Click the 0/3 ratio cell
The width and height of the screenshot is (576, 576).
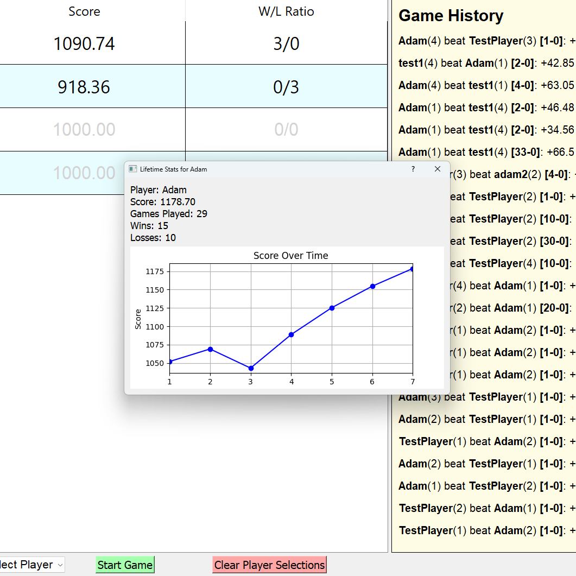point(286,87)
